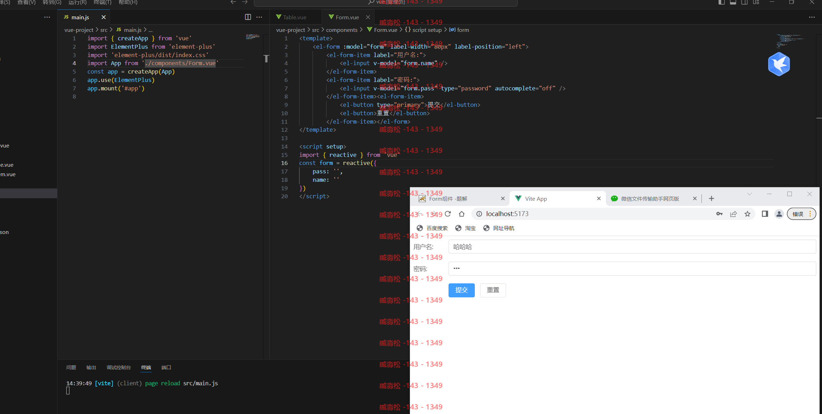Screen dimensions: 822x414
Task: Open more actions menu for main.js editor group
Action: 259,17
